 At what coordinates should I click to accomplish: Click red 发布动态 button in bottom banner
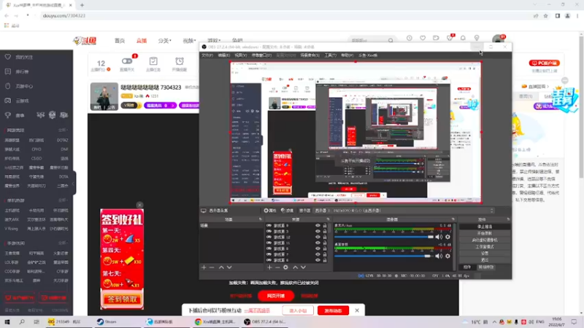pos(333,311)
